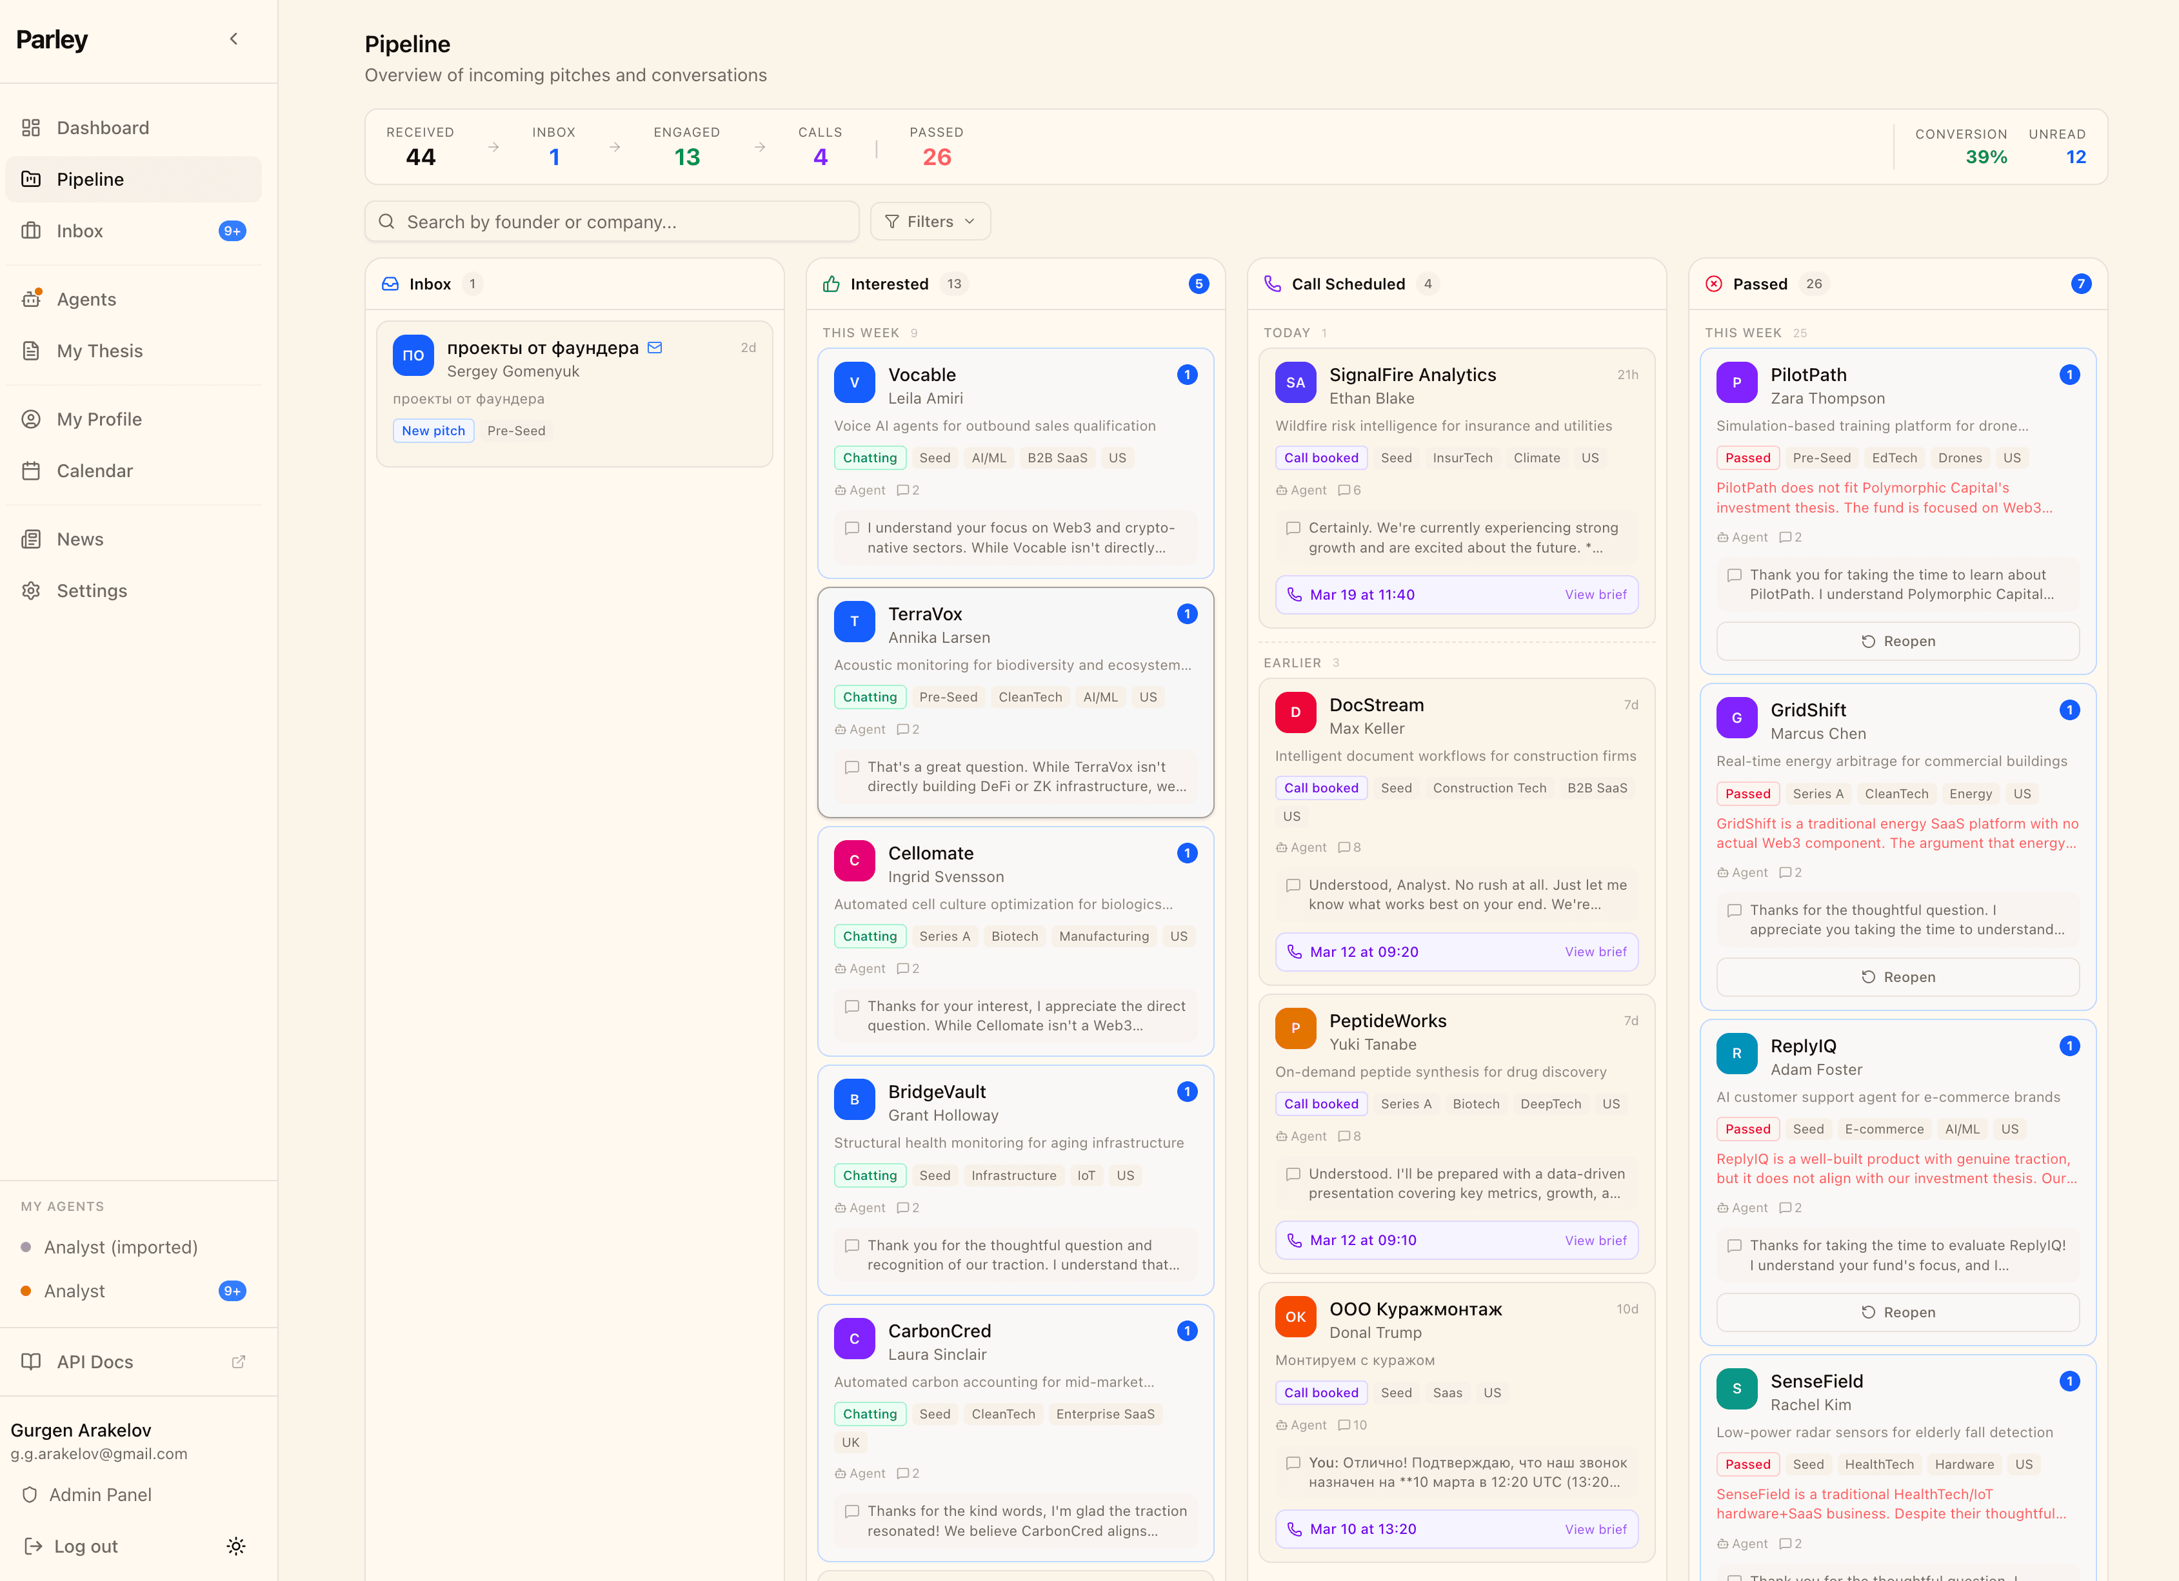Click the Calendar icon in sidebar
The width and height of the screenshot is (2179, 1581).
coord(32,471)
